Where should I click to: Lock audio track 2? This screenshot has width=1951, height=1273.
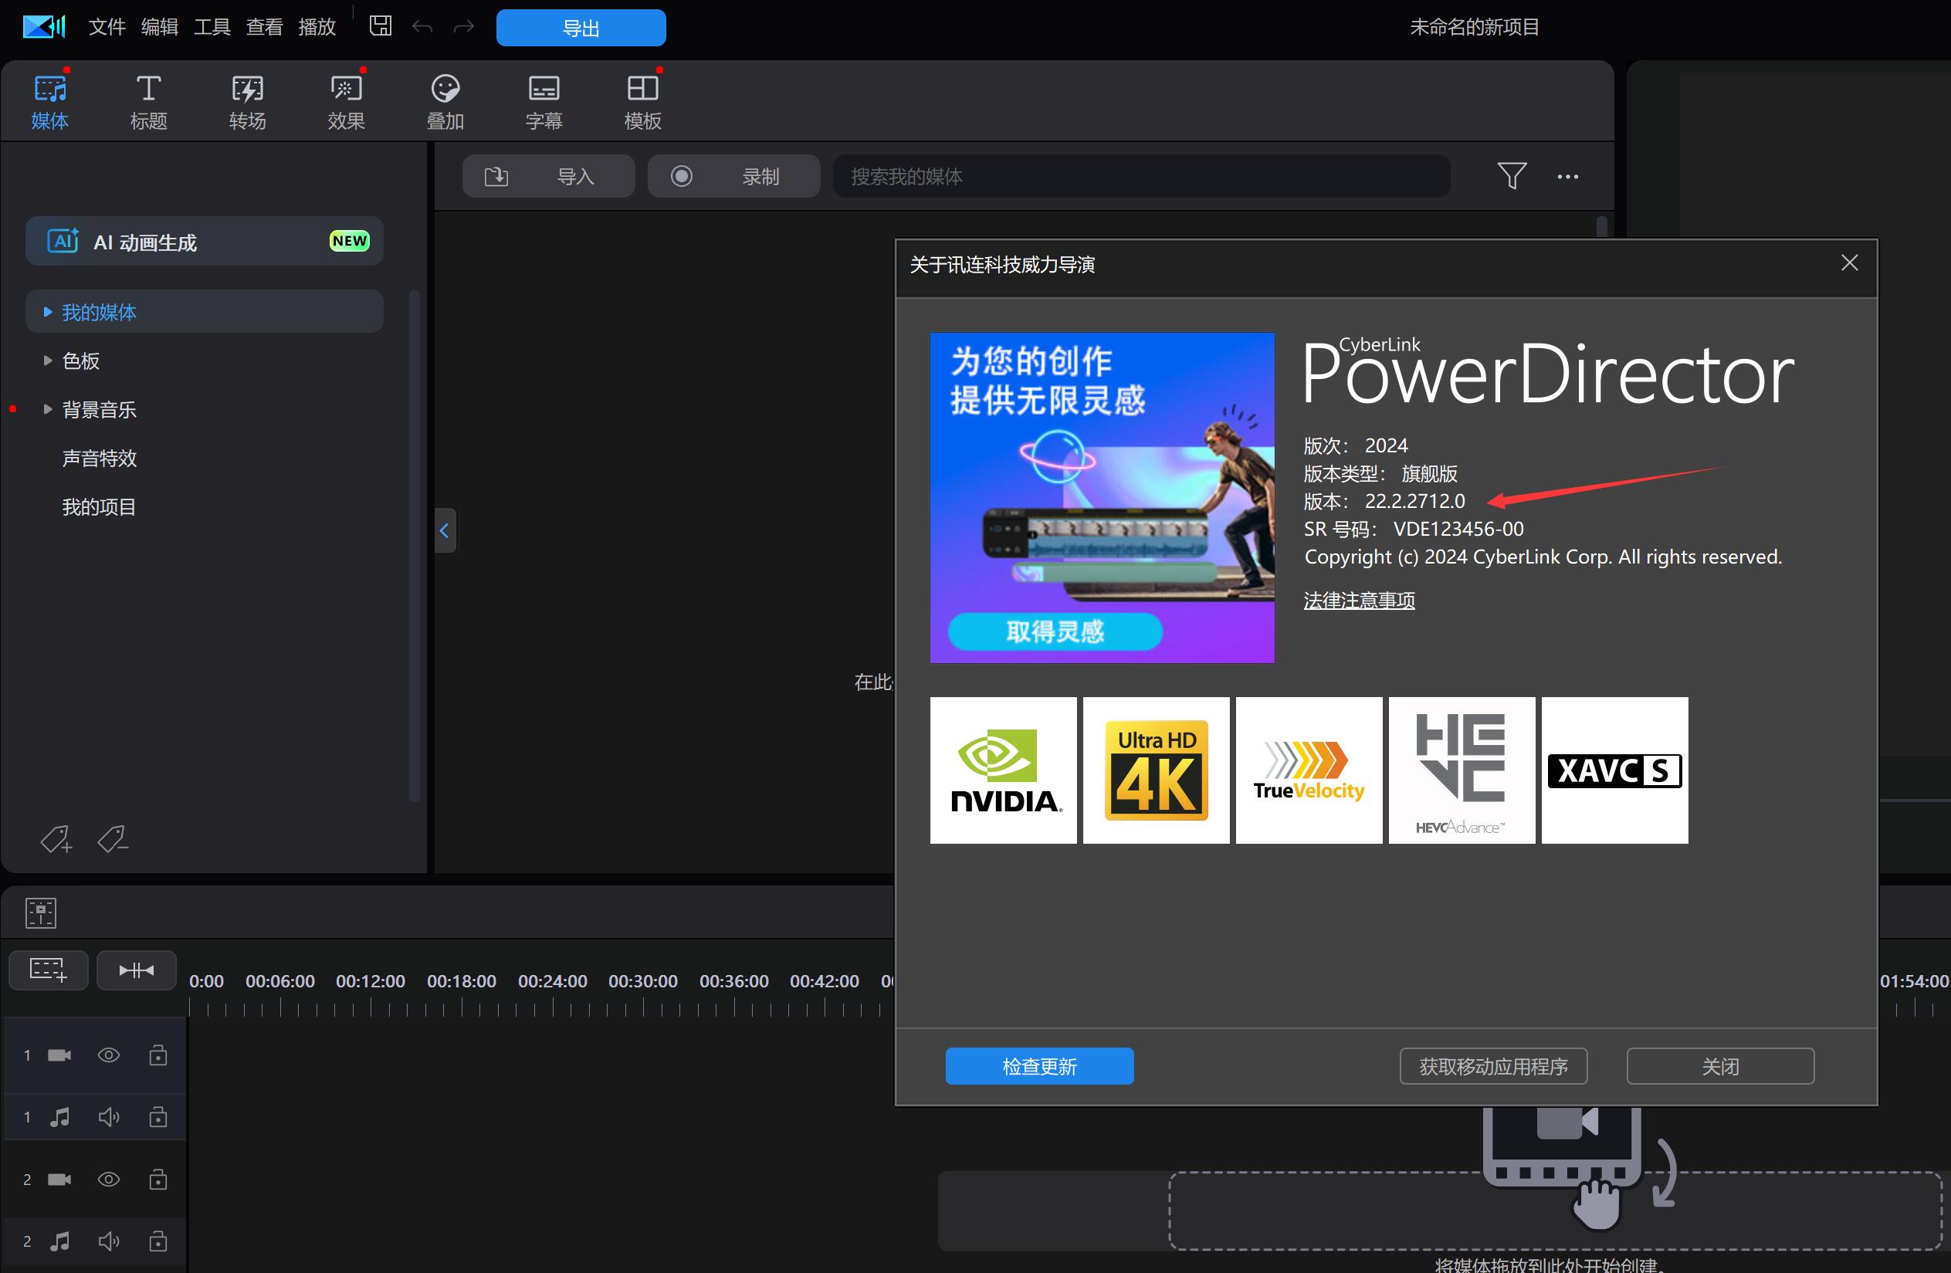(x=158, y=1241)
